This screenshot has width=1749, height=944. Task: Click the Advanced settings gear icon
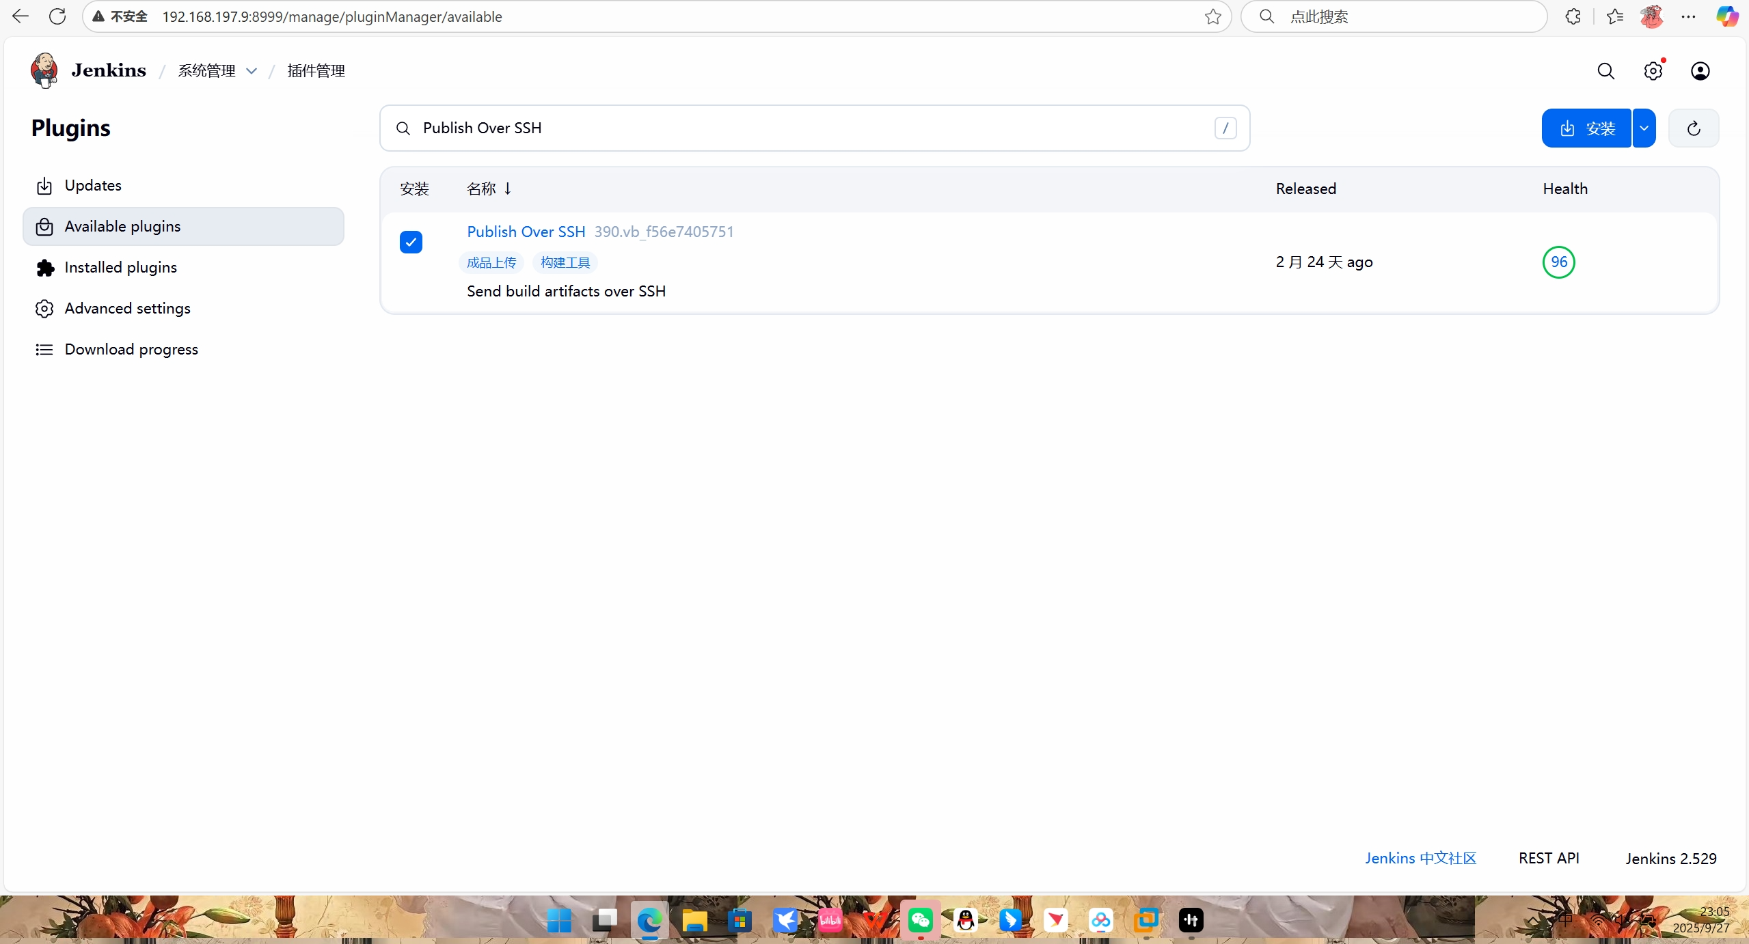44,309
